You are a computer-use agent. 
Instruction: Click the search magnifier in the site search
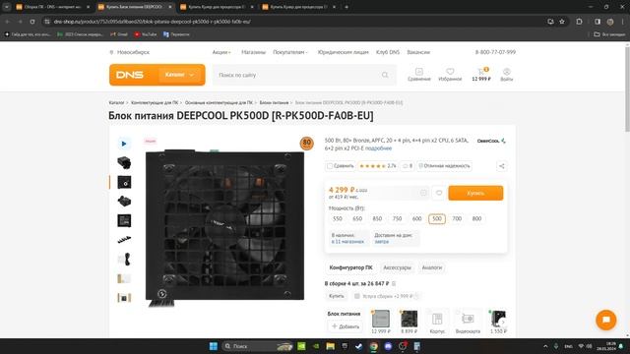coord(385,75)
